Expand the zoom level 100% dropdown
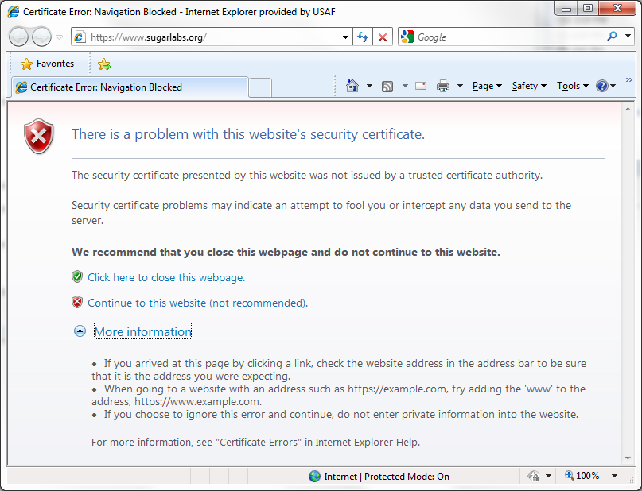 point(614,476)
